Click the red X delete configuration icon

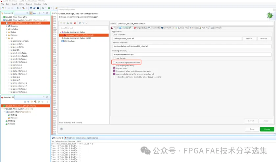point(75,23)
